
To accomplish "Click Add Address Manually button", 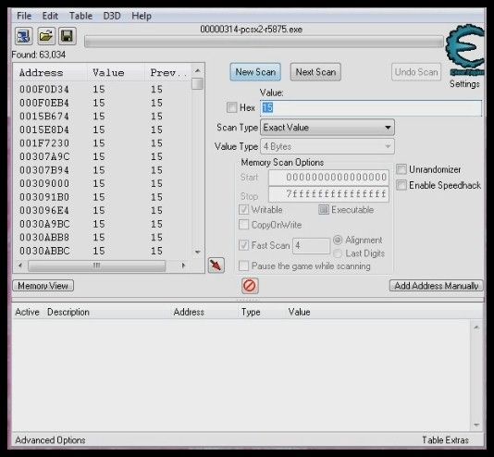I will tap(436, 286).
